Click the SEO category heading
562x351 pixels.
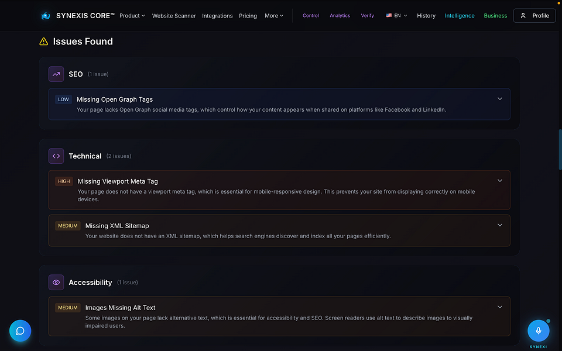(76, 74)
